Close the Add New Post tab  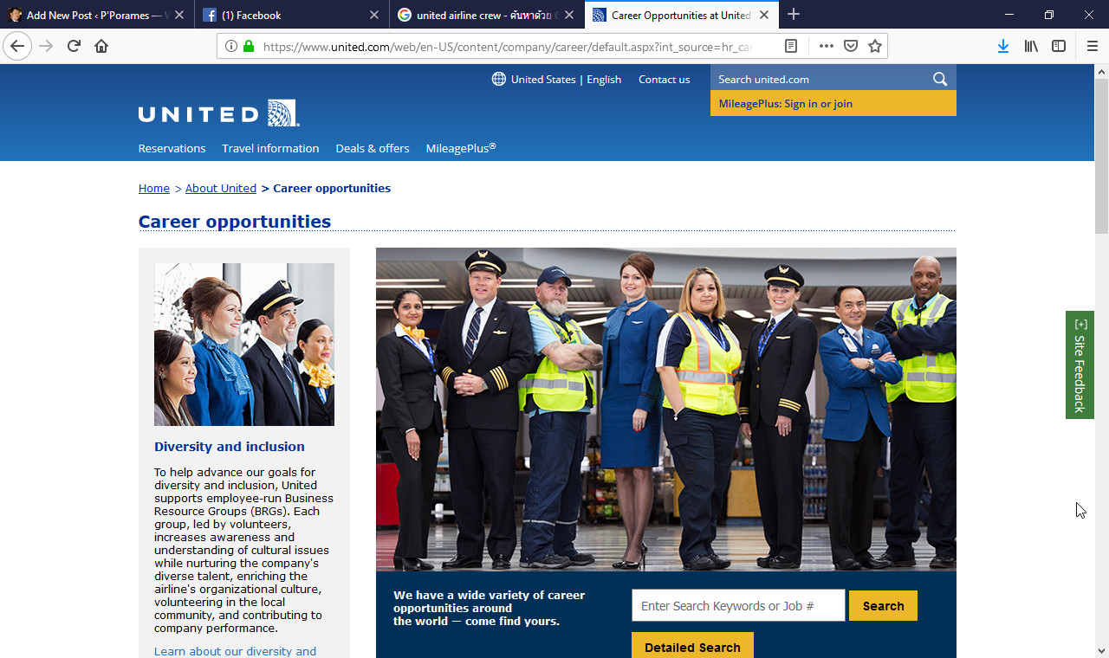click(x=178, y=15)
